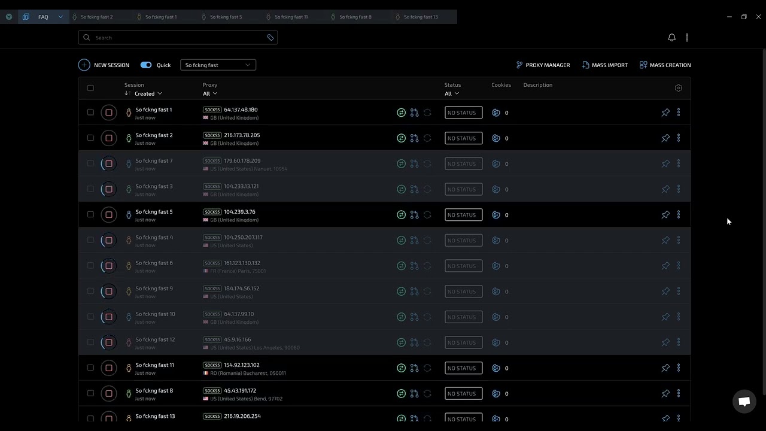766x431 pixels.
Task: Stop session So fckng fast 5
Action: (109, 215)
